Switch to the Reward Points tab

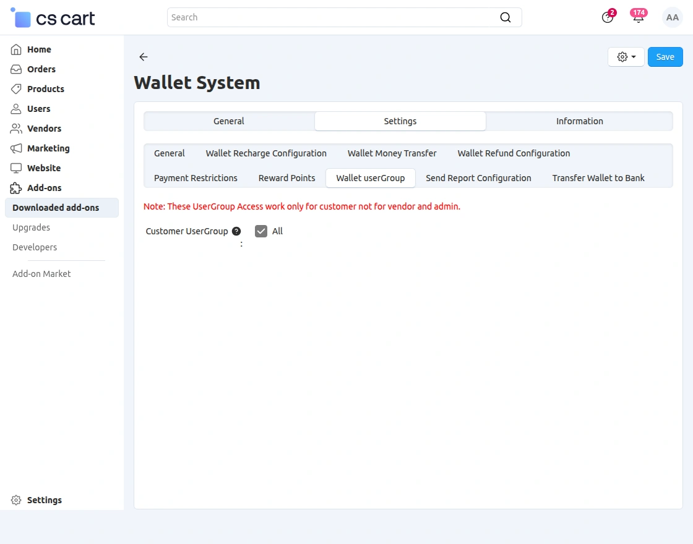click(286, 178)
